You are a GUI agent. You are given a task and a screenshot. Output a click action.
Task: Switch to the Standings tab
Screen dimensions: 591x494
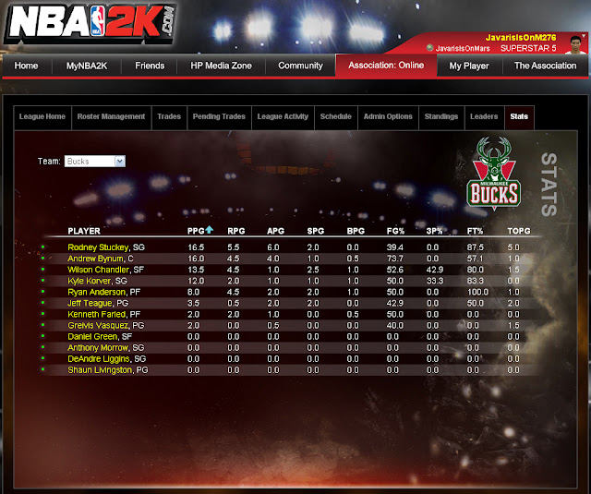(x=441, y=117)
